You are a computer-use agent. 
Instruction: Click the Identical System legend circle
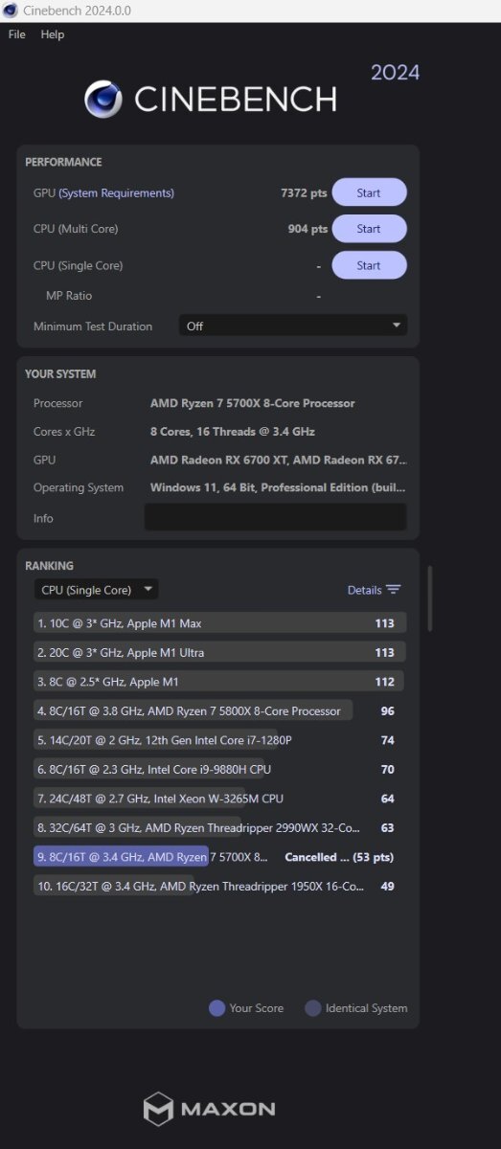pyautogui.click(x=312, y=1007)
